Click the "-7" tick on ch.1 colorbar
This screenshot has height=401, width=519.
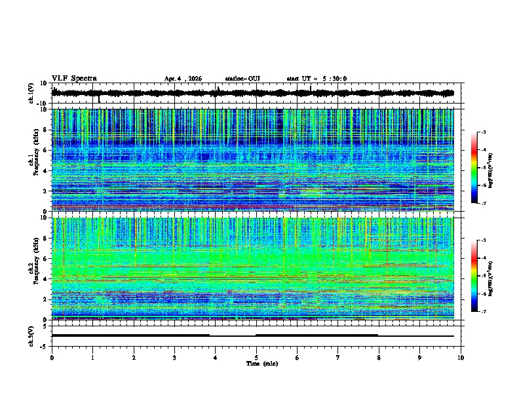click(483, 204)
